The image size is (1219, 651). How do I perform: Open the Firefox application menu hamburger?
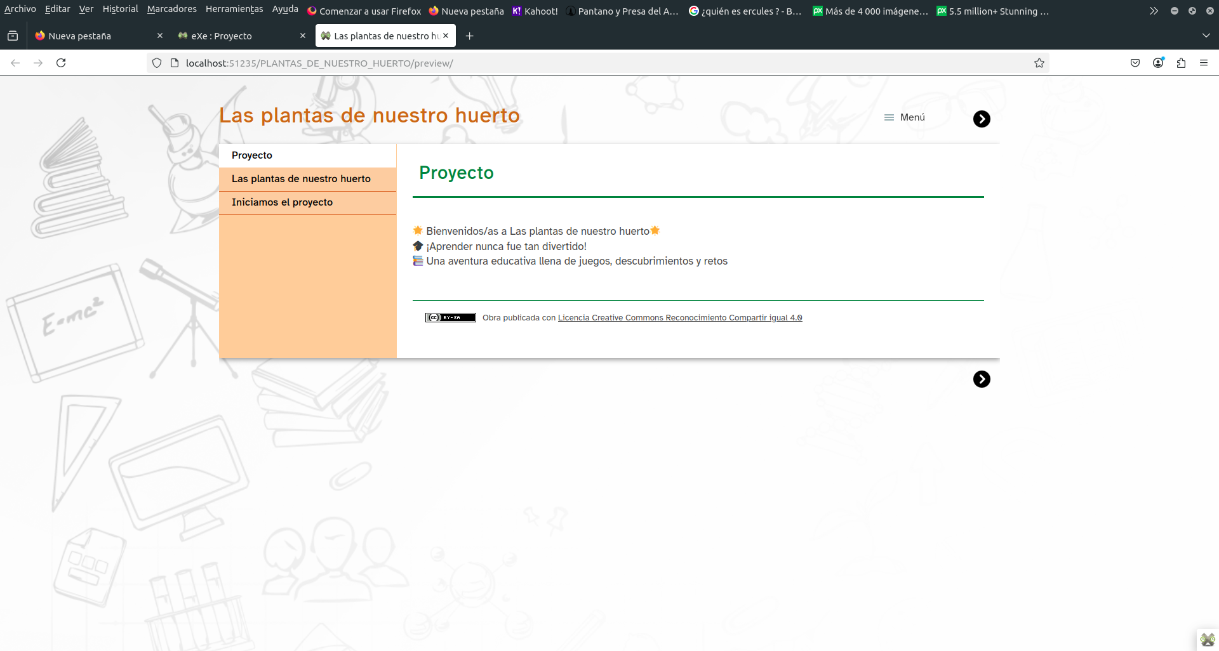point(1204,63)
